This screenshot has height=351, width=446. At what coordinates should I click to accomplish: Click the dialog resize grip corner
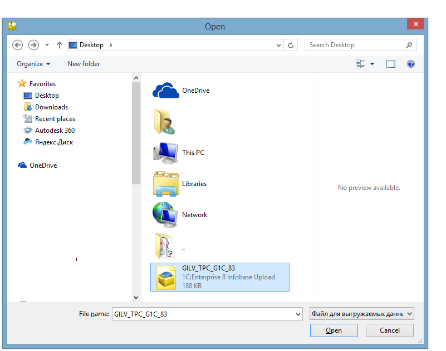point(420,342)
